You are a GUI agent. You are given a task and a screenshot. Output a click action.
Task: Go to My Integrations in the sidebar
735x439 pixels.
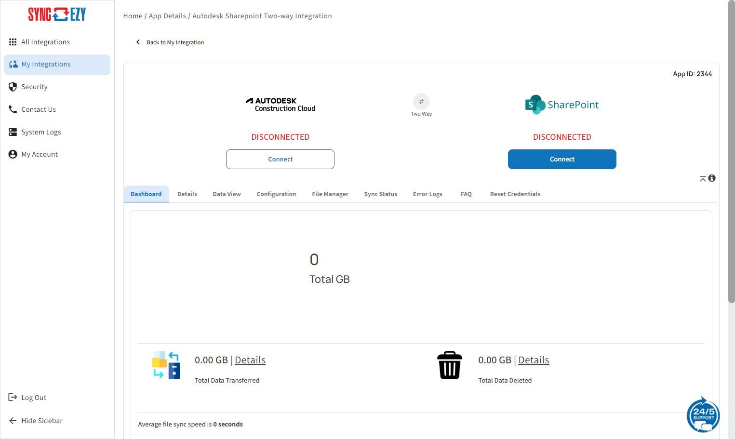click(x=57, y=65)
